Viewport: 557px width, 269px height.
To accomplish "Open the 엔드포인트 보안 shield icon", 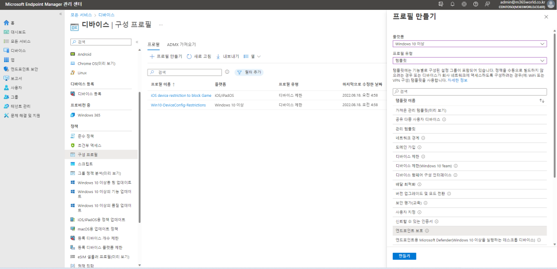I will (6, 69).
